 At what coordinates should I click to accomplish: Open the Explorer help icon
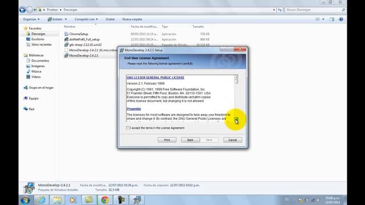coord(341,19)
